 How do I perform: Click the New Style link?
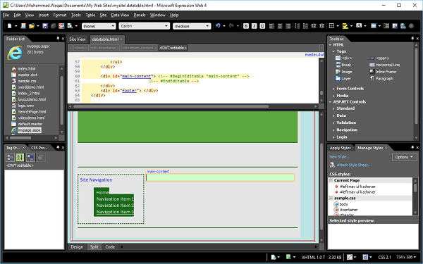[x=339, y=157]
